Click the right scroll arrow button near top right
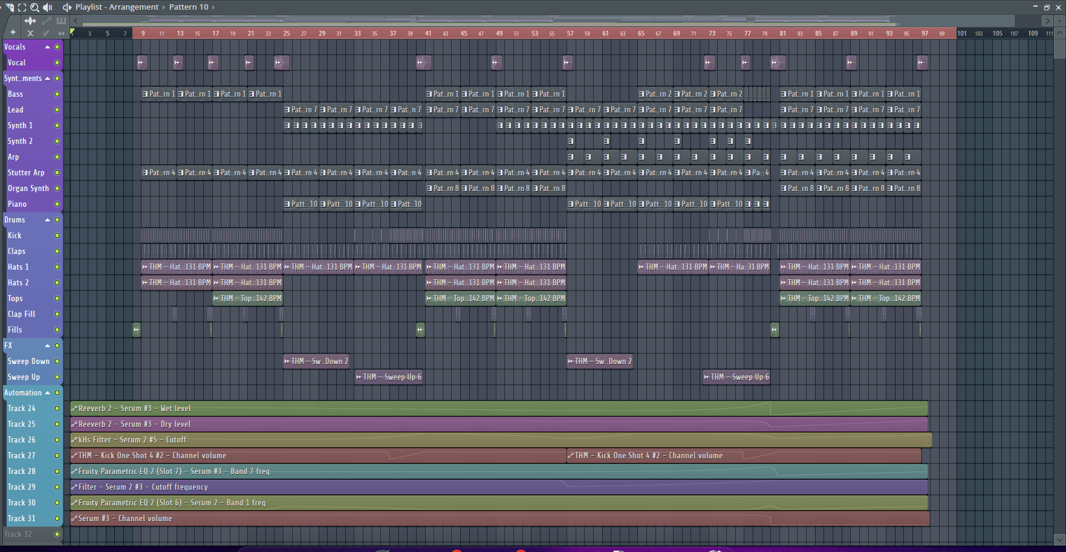Screen dimensions: 1066x552 pos(1047,21)
